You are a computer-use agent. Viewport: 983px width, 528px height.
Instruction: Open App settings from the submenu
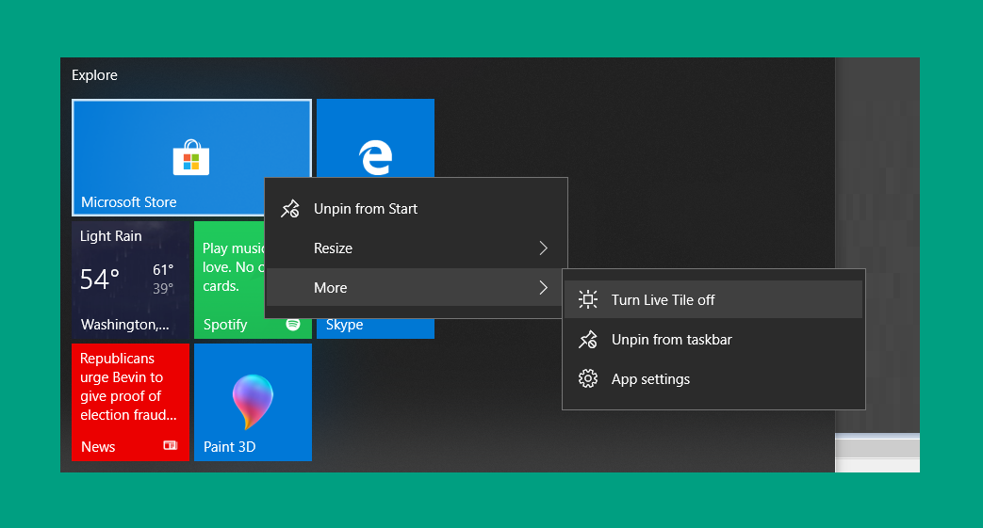(x=713, y=379)
